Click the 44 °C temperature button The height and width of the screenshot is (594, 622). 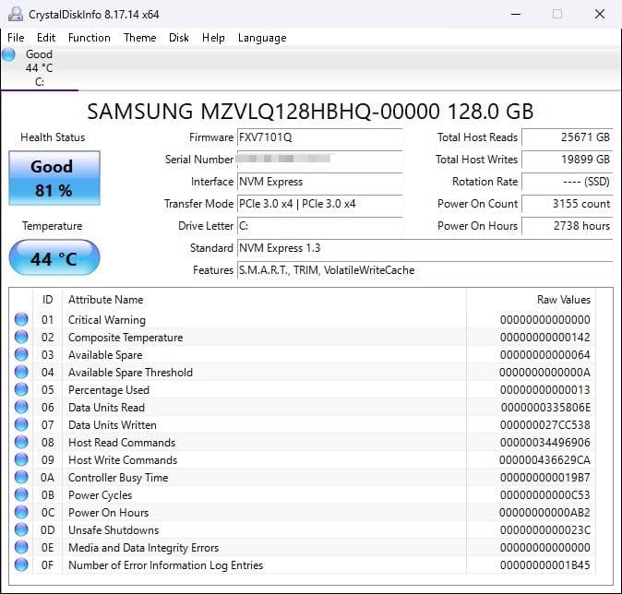(54, 258)
